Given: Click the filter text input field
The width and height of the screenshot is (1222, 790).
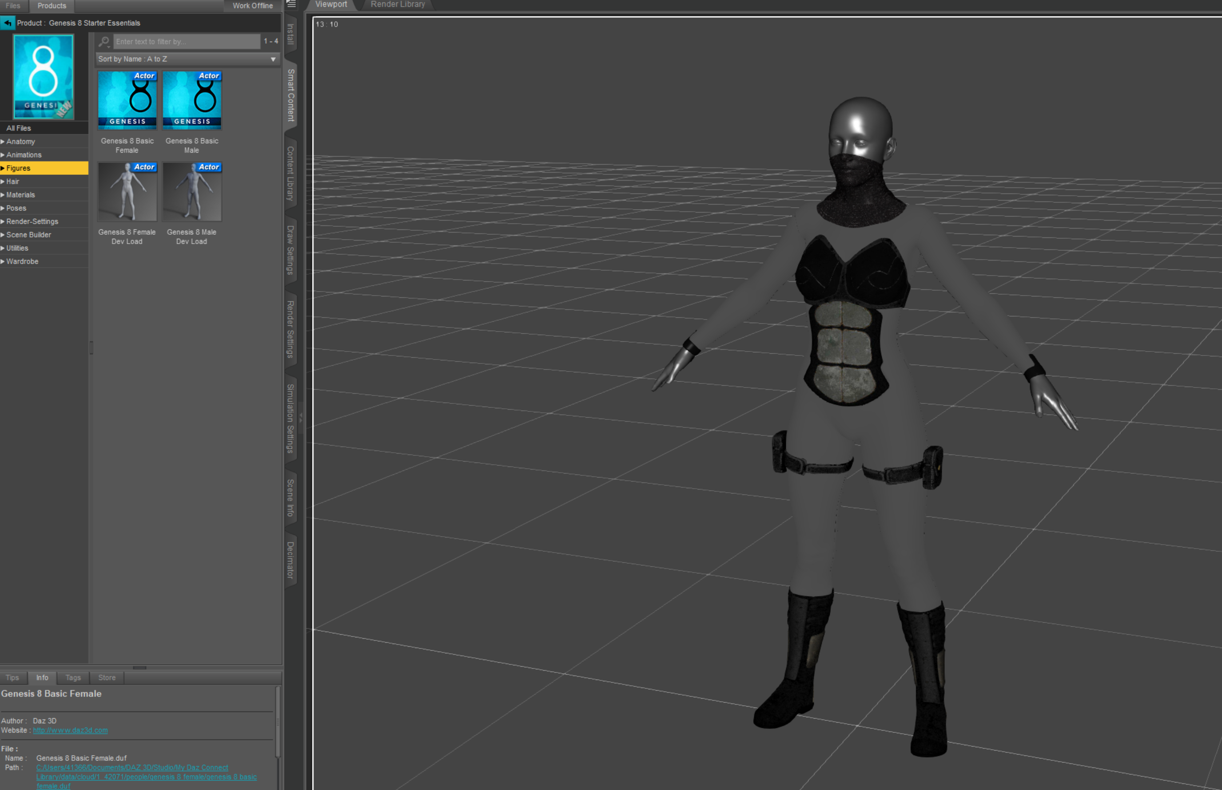Looking at the screenshot, I should click(x=183, y=42).
